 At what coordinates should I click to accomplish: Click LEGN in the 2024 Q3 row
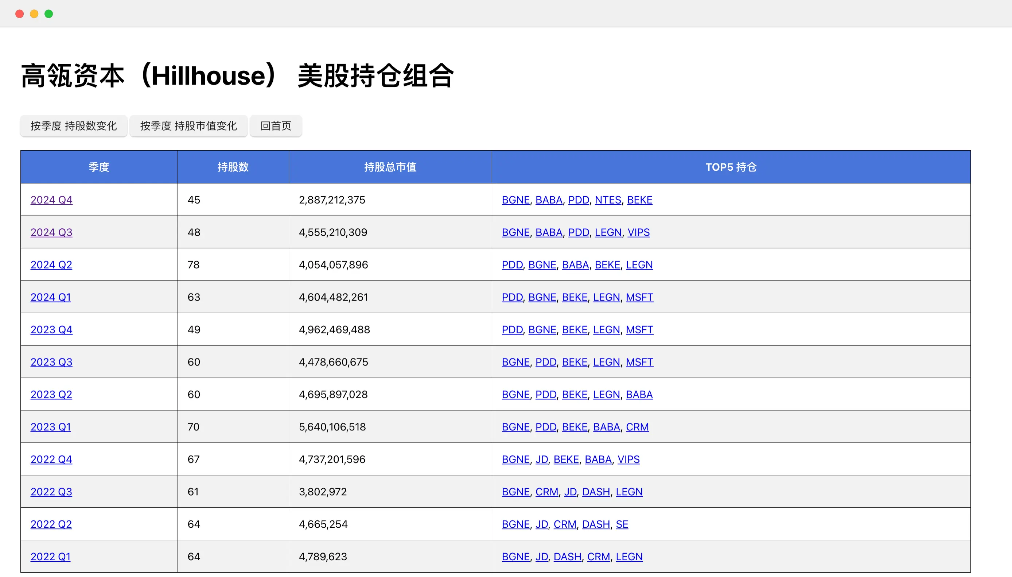pyautogui.click(x=608, y=232)
